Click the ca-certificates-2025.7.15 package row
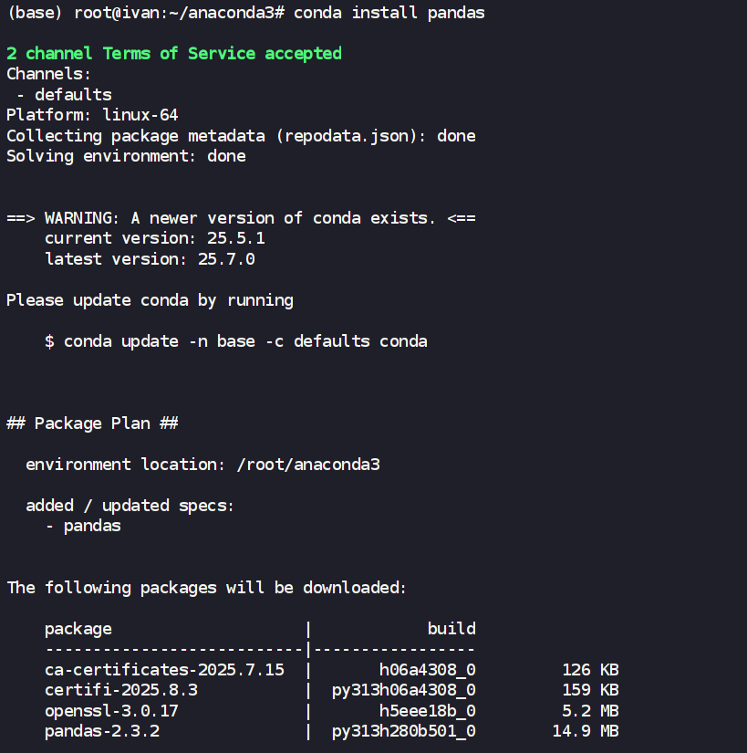 pos(164,670)
